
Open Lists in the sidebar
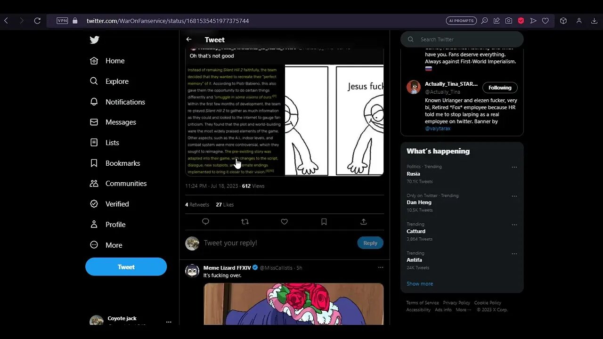click(112, 143)
